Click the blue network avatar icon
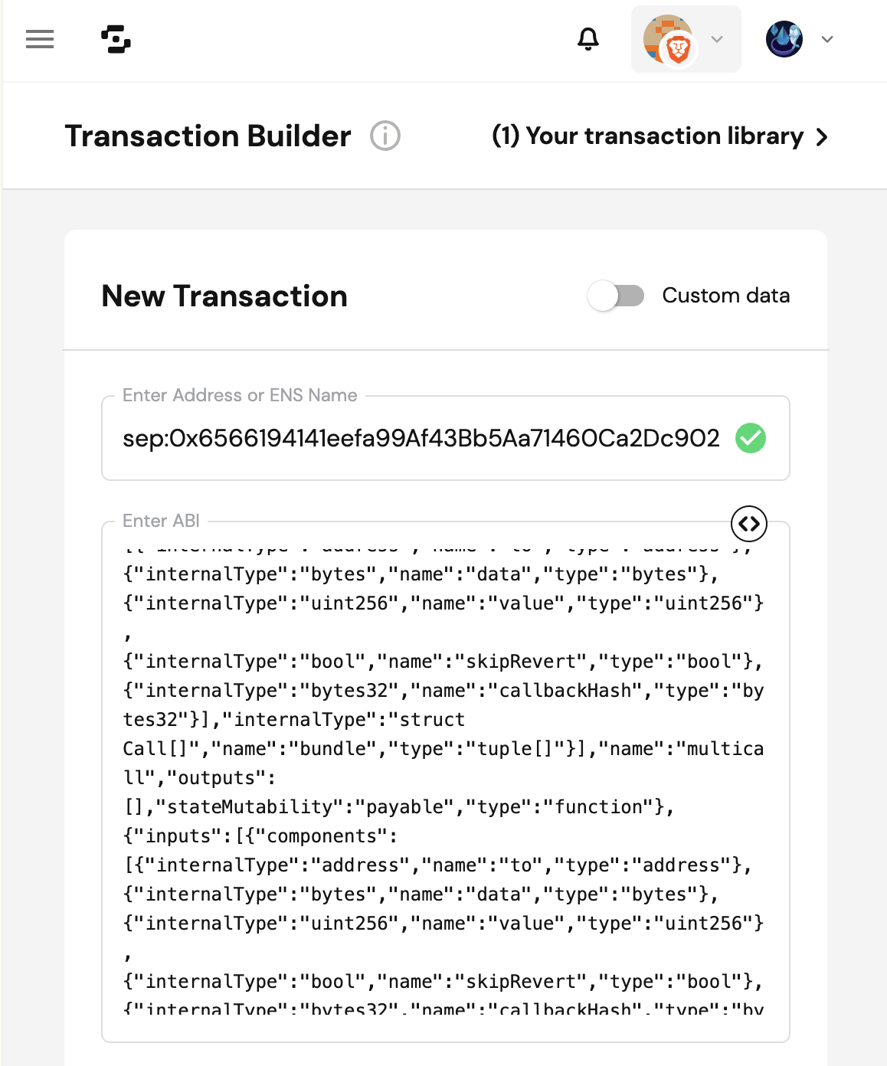 tap(784, 39)
